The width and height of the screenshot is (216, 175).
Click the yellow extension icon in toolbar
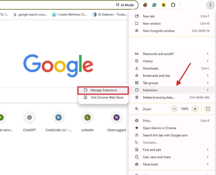click(x=163, y=5)
